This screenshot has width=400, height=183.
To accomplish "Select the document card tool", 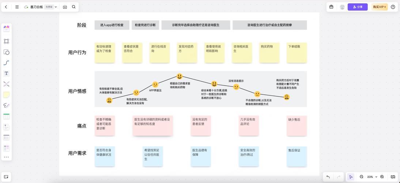I will 6,127.
